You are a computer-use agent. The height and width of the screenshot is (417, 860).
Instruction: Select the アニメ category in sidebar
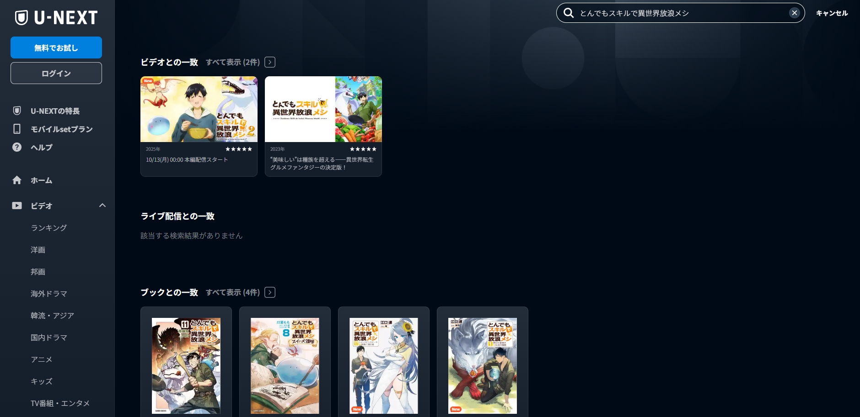41,359
